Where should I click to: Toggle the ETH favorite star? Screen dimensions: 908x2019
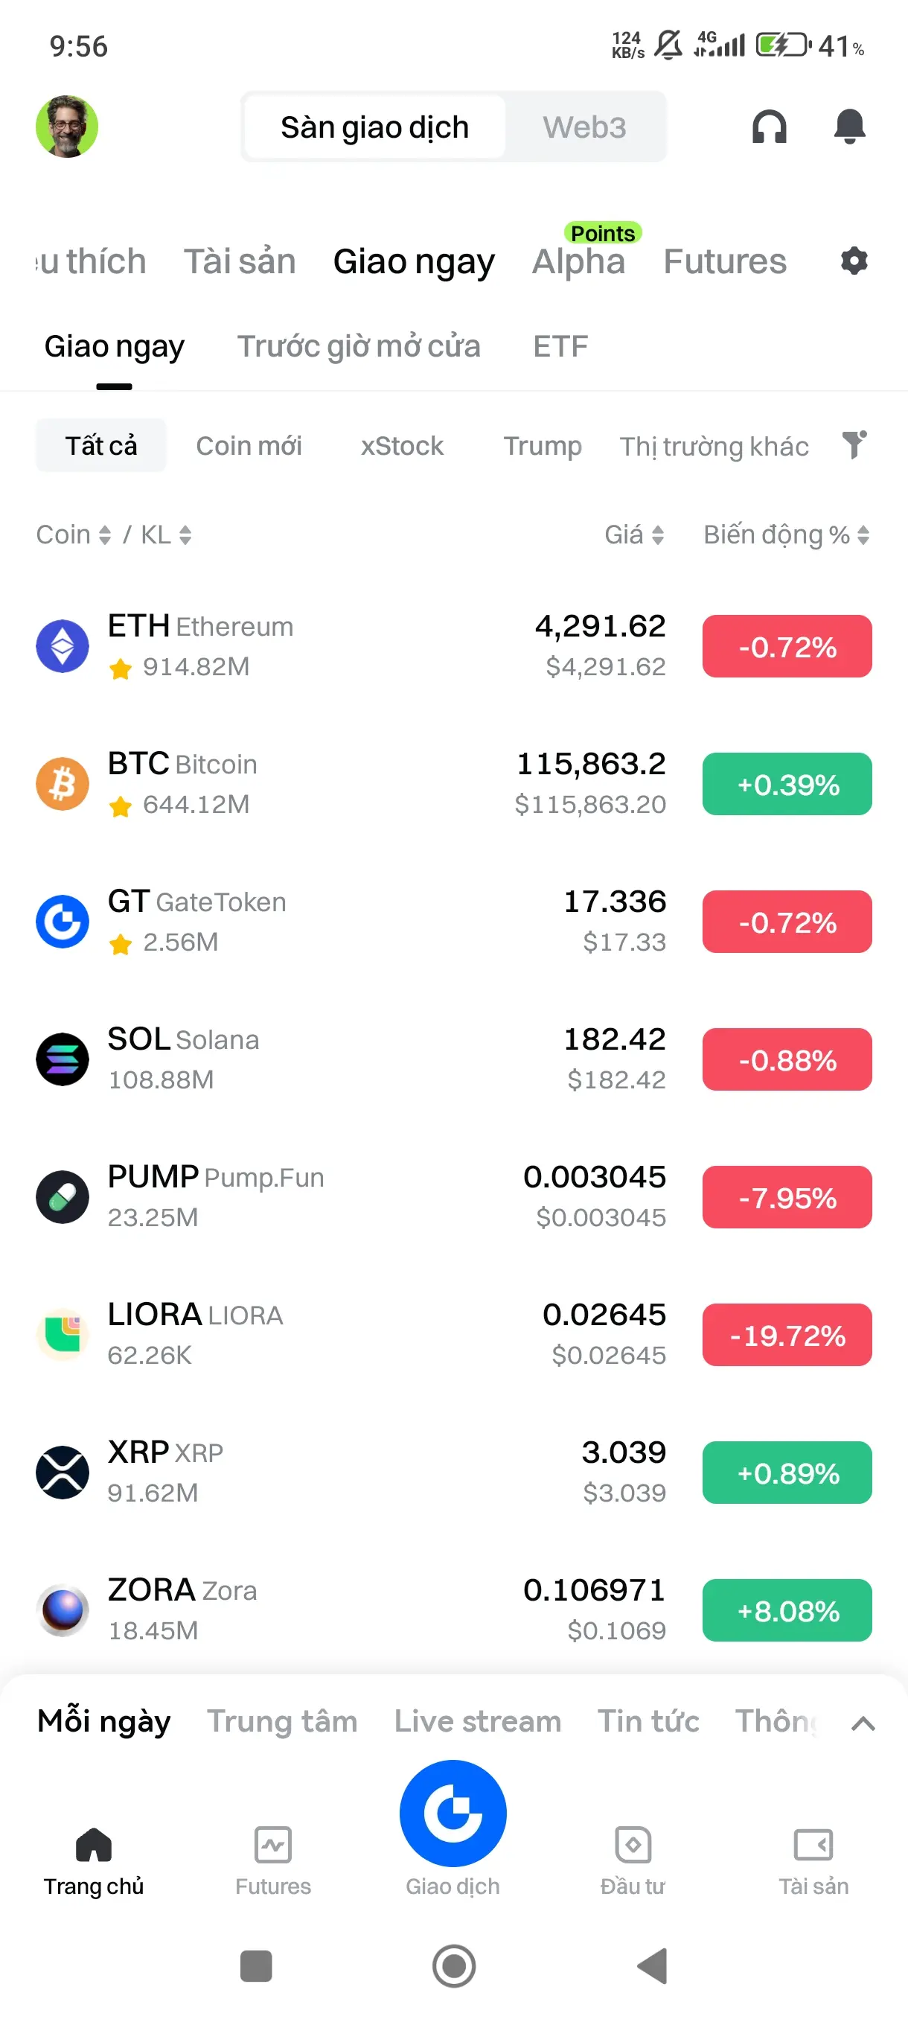tap(121, 669)
